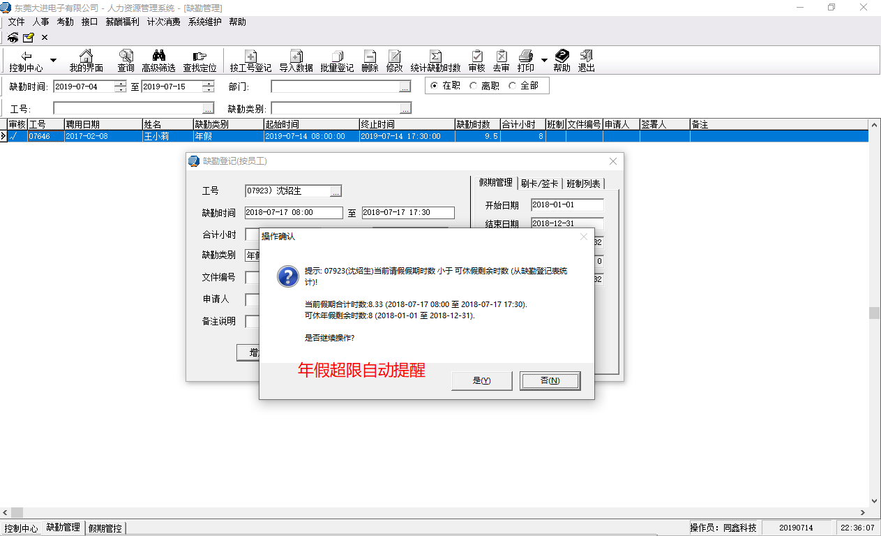Expand the 控制中心 dropdown arrow
This screenshot has width=881, height=536.
(x=53, y=61)
